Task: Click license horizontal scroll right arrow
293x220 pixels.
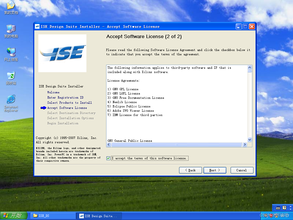Action: (245, 144)
